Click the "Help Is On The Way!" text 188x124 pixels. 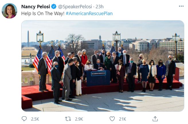point(43,13)
